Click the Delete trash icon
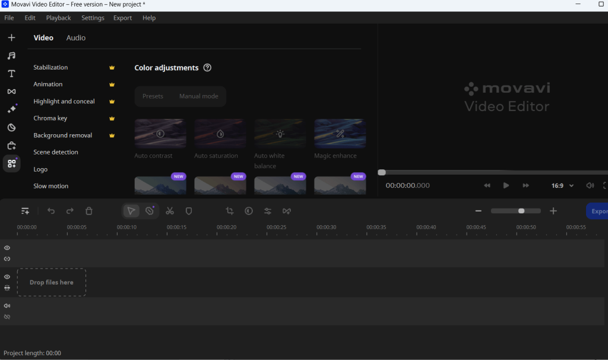The width and height of the screenshot is (608, 360). 89,211
